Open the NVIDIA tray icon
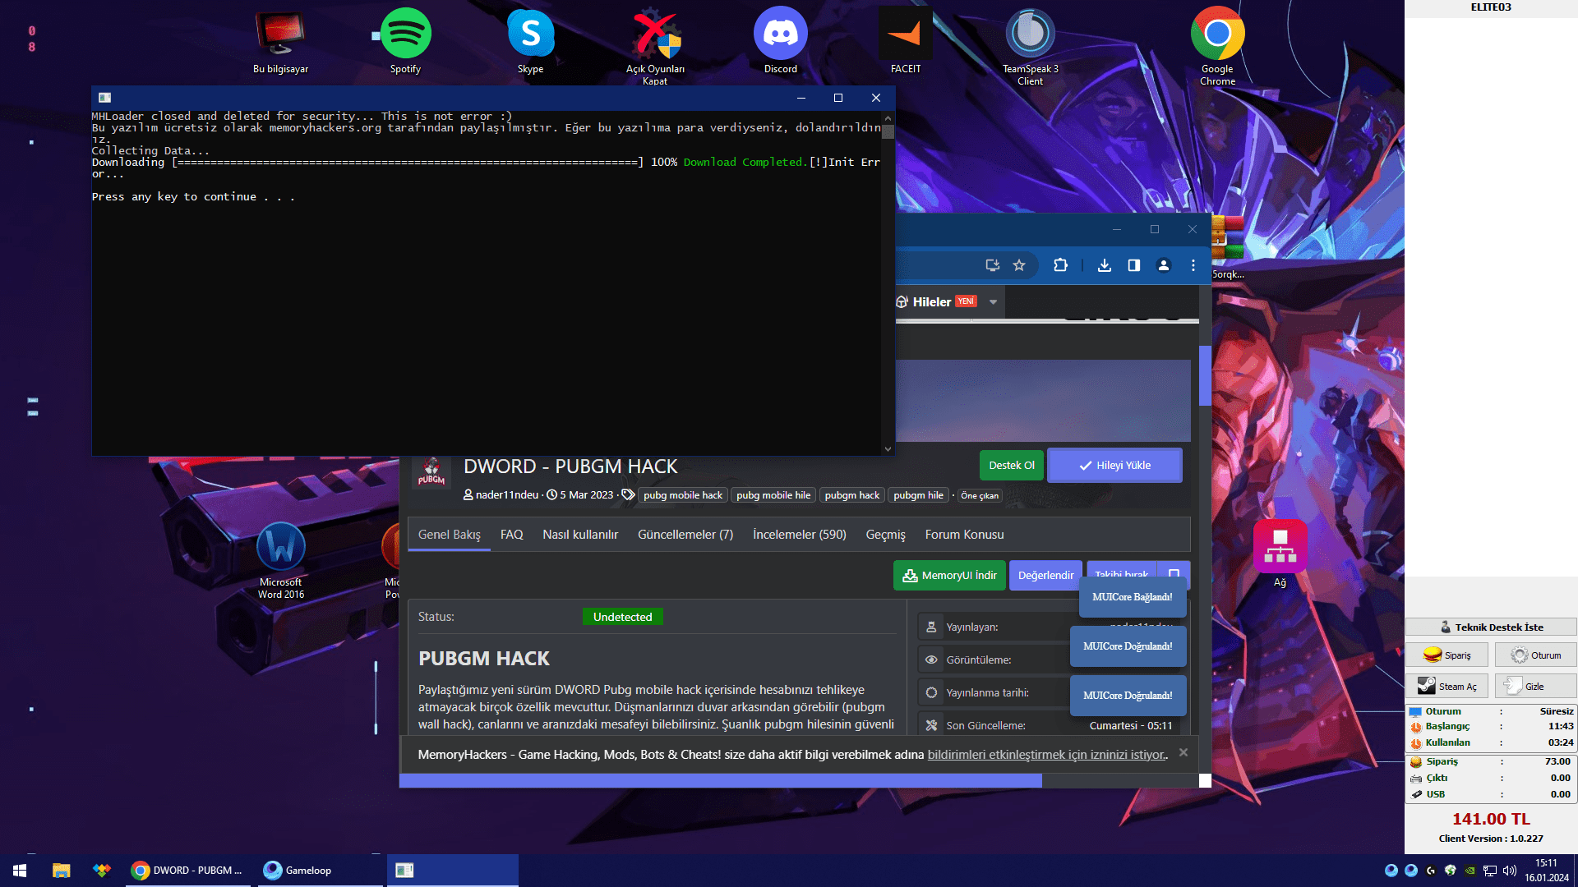 [1470, 871]
